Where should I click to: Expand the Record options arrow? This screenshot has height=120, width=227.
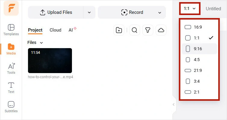point(160,13)
